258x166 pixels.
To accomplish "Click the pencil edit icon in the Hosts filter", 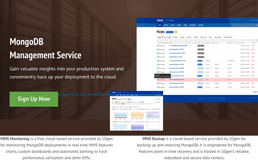I will (170, 37).
